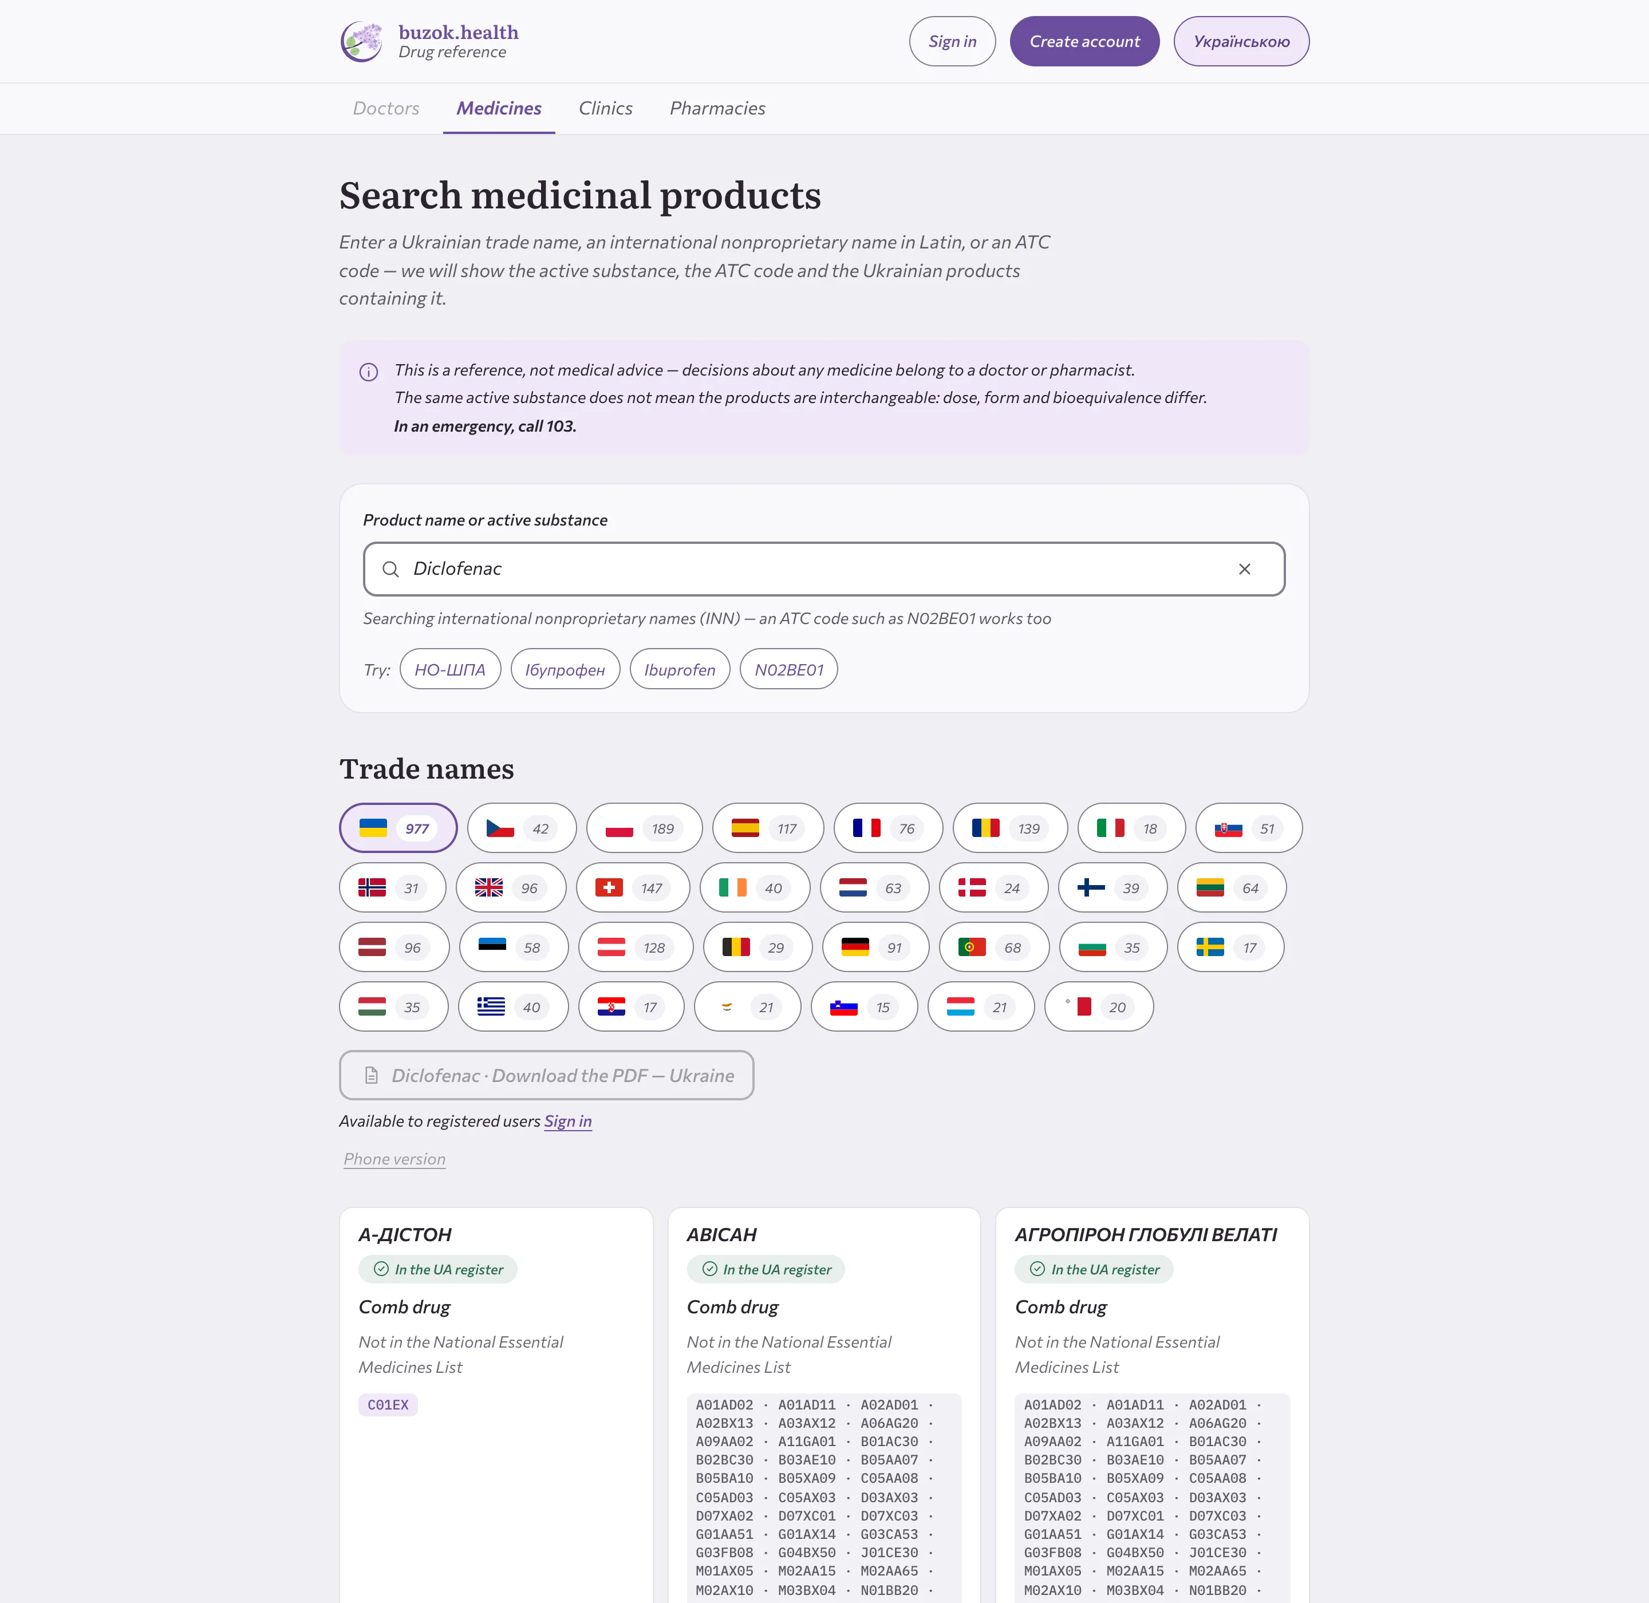Open the Medicines tab

[499, 109]
